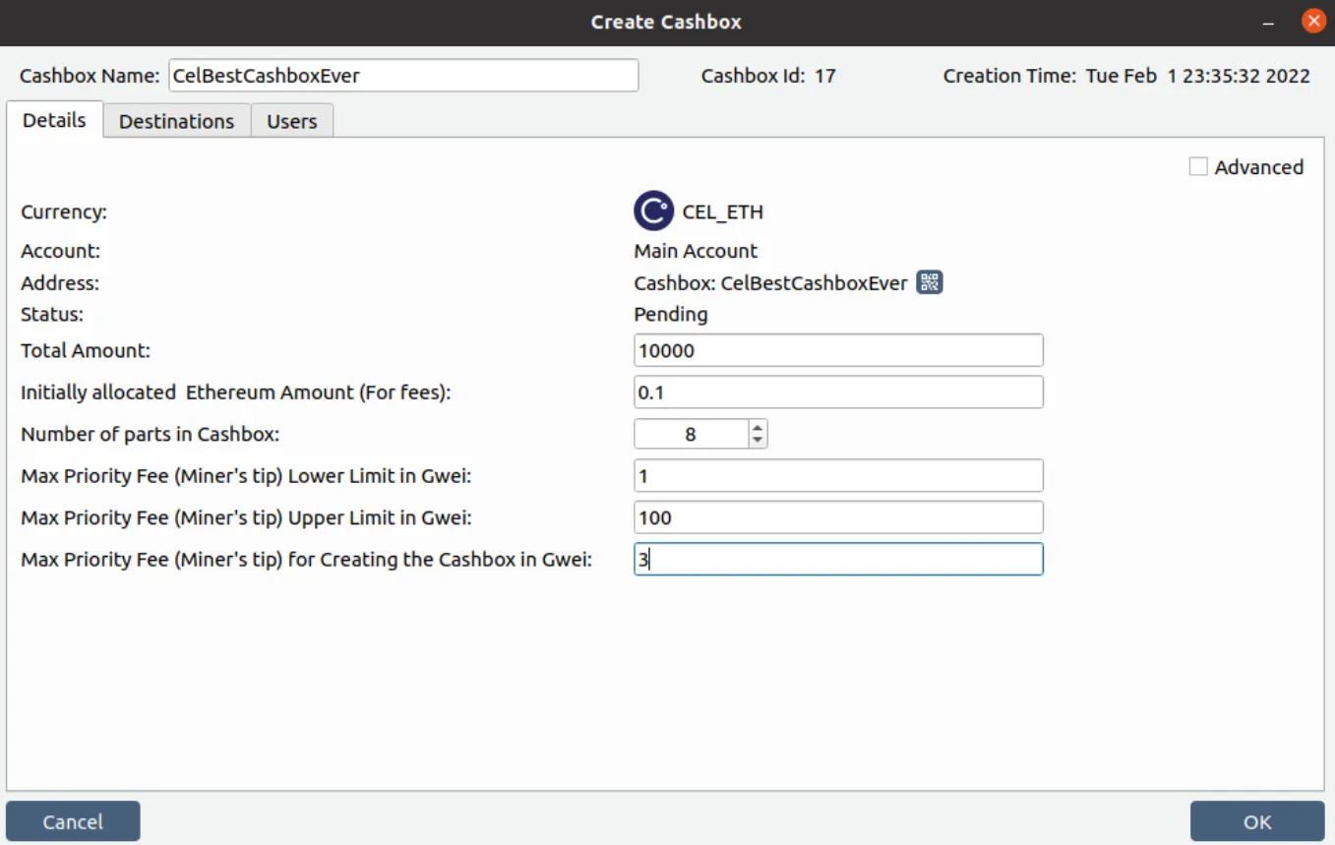Minimize the Create Cashbox window
Viewport: 1335px width, 845px height.
click(x=1269, y=22)
